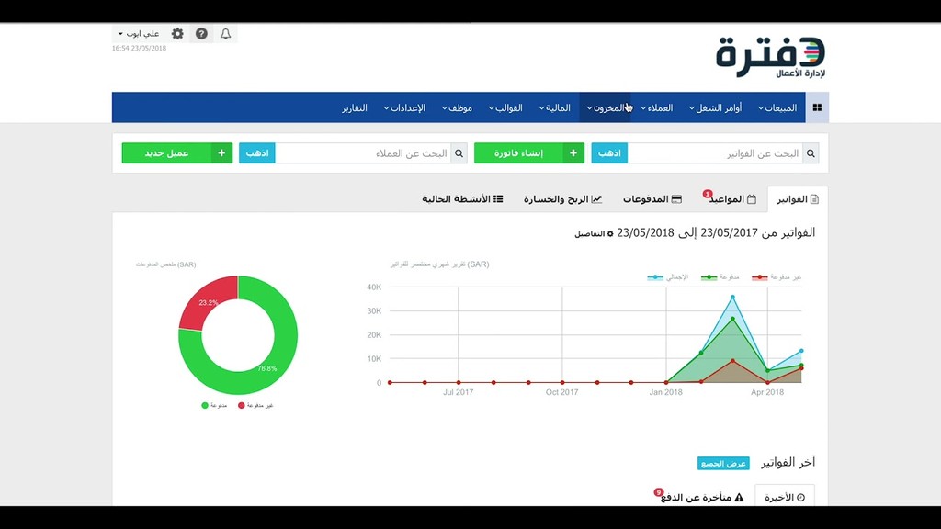This screenshot has width=941, height=529.
Task: Open the موظف dropdown menu
Action: [x=457, y=108]
